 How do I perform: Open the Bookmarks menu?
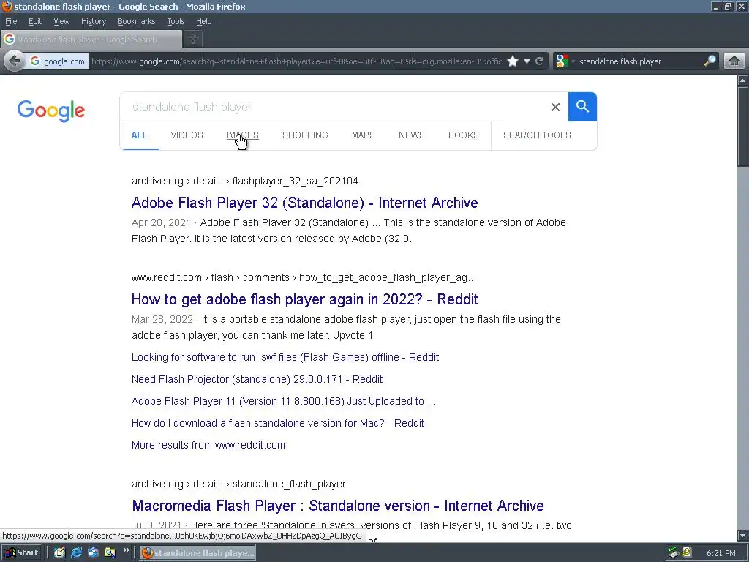click(137, 21)
